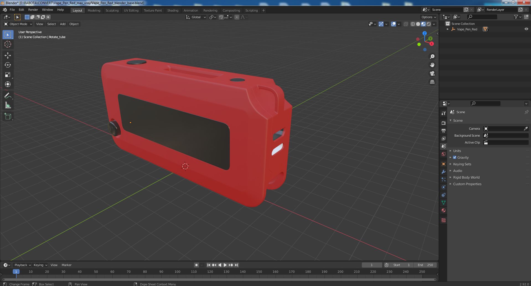This screenshot has width=531, height=286.
Task: Switch to the Modeling workspace tab
Action: click(94, 10)
